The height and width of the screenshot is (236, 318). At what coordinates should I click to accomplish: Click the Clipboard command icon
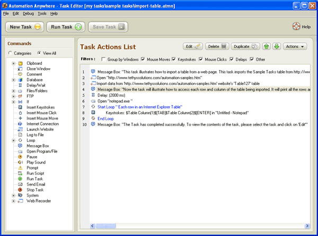pyautogui.click(x=20, y=63)
